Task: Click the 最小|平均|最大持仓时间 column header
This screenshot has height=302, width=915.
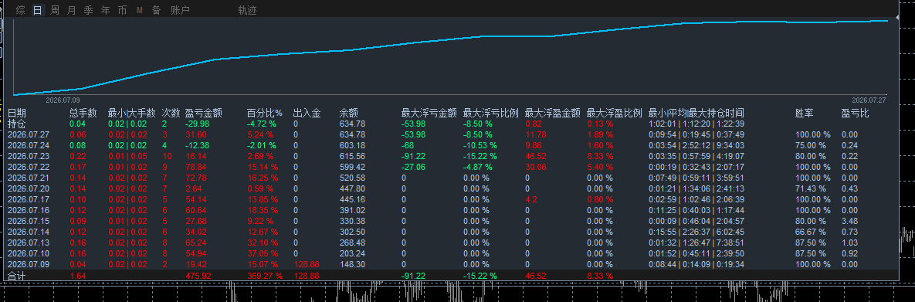Action: (x=696, y=113)
